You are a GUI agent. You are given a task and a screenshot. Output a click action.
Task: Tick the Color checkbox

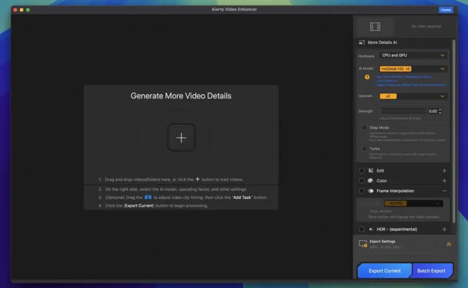click(x=362, y=181)
